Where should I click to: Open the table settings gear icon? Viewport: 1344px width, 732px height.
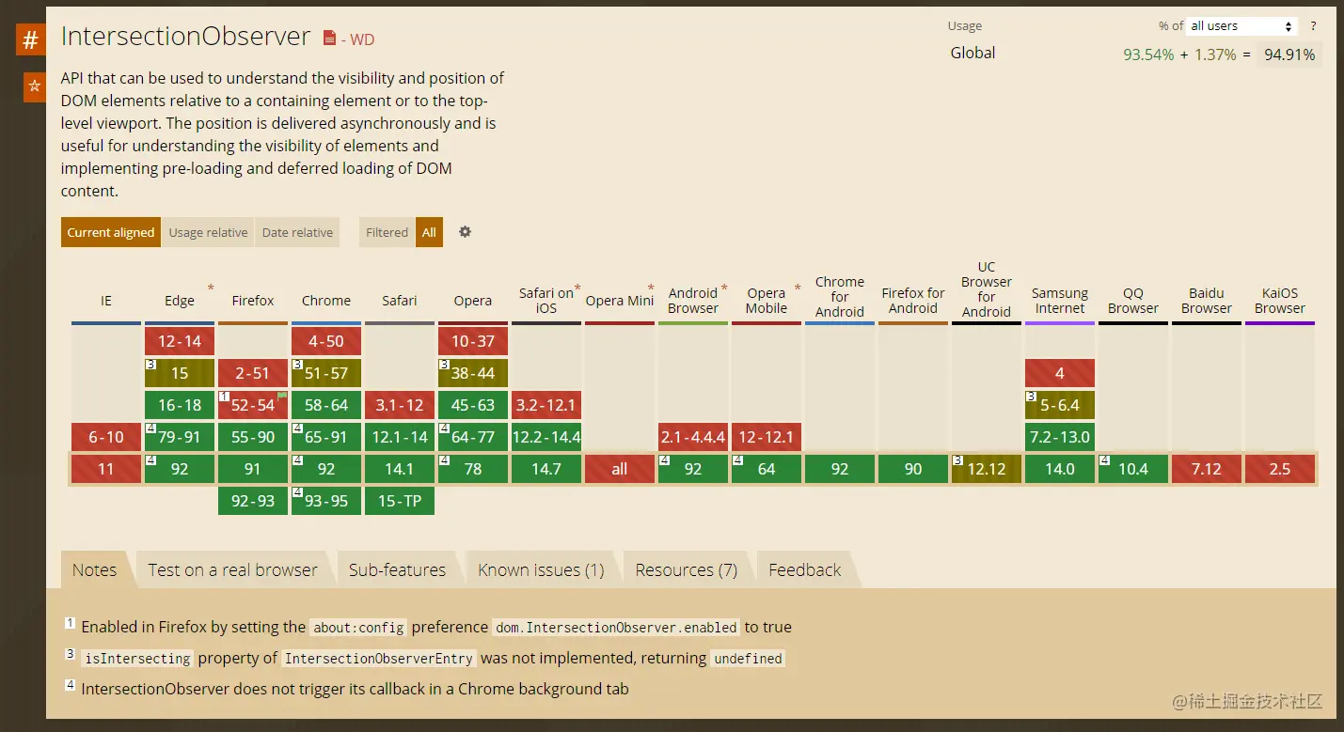[465, 231]
